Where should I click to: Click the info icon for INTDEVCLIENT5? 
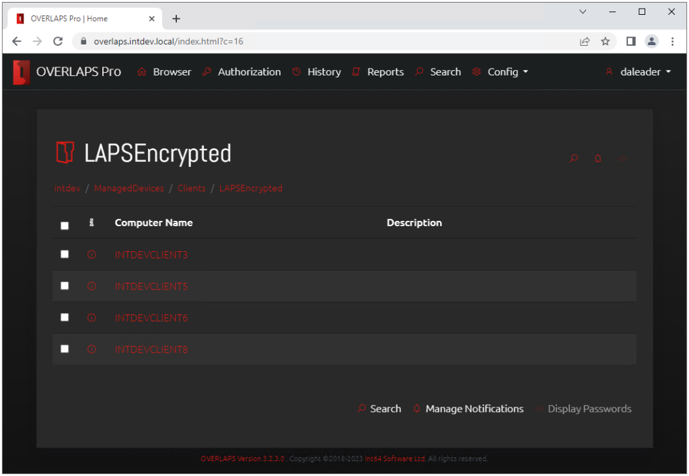click(92, 287)
